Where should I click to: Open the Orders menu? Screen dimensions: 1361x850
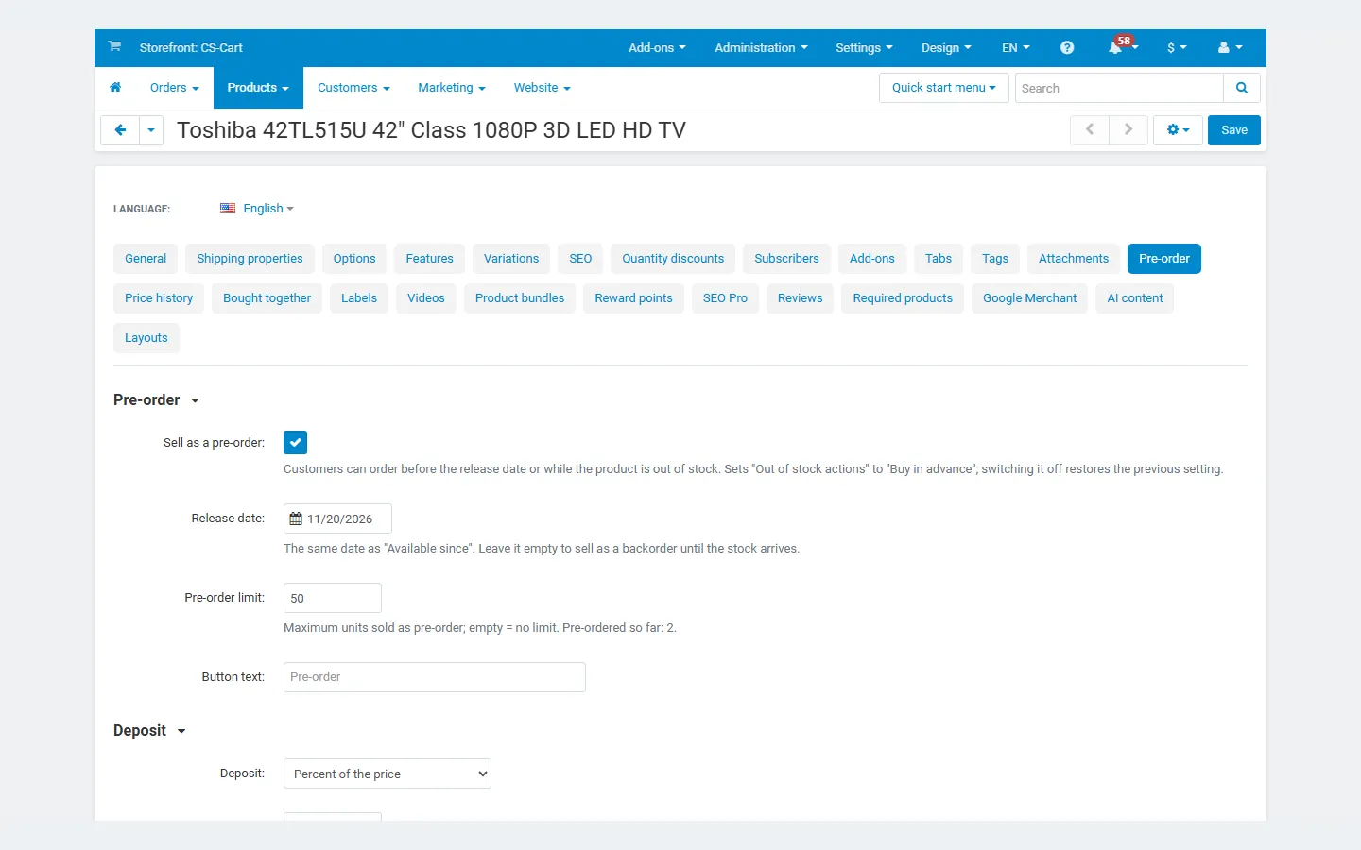click(x=174, y=88)
